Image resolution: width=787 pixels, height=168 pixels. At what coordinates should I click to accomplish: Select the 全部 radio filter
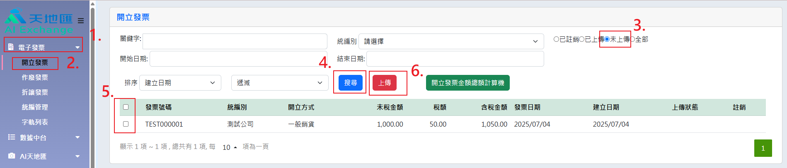click(632, 39)
